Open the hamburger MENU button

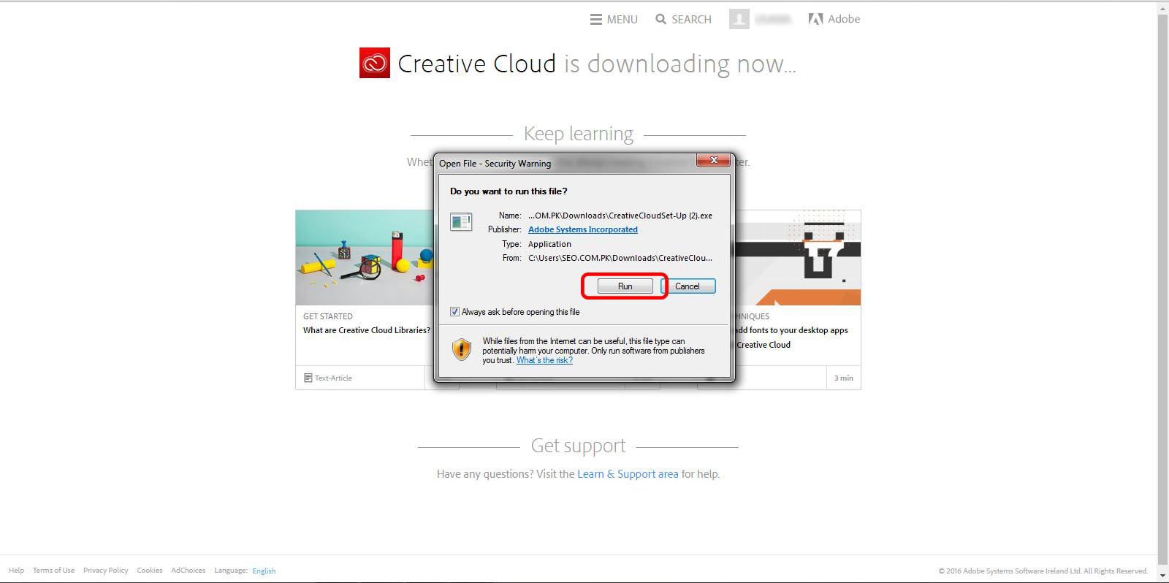click(x=614, y=20)
